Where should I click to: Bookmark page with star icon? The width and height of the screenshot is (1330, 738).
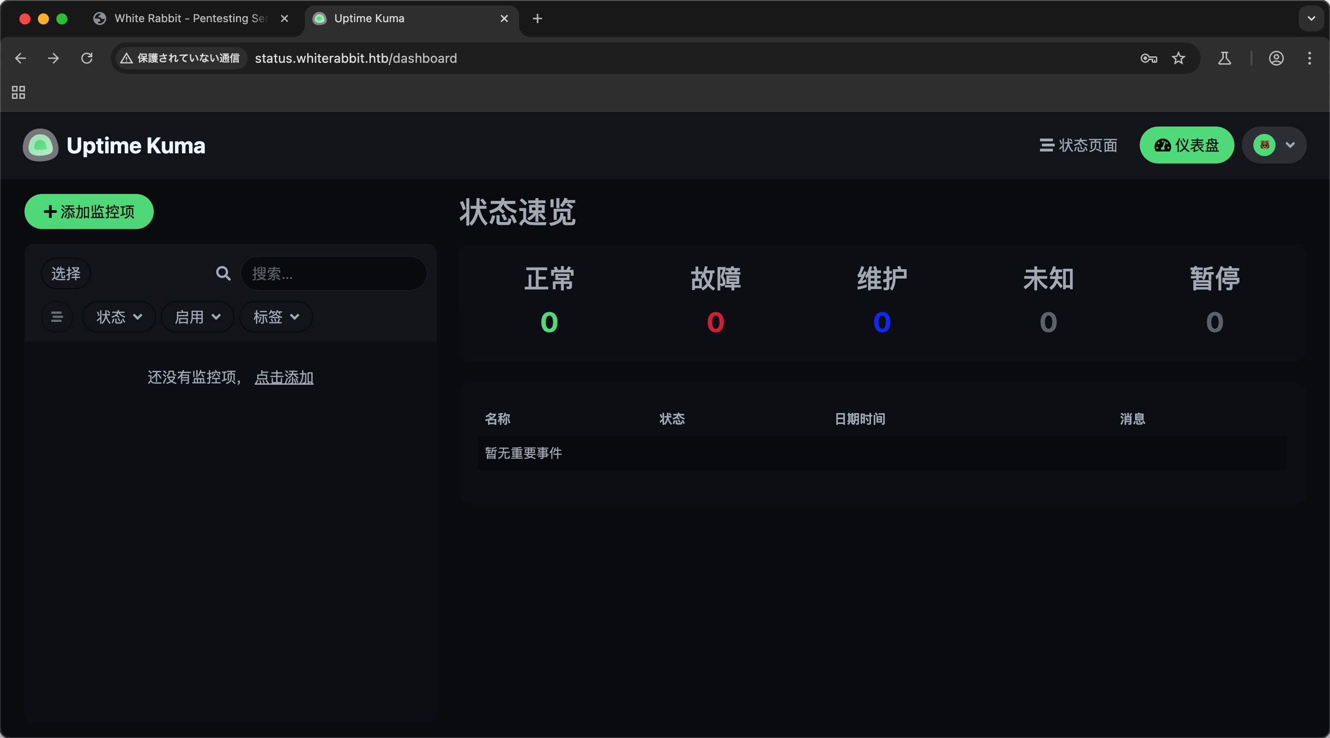1178,58
